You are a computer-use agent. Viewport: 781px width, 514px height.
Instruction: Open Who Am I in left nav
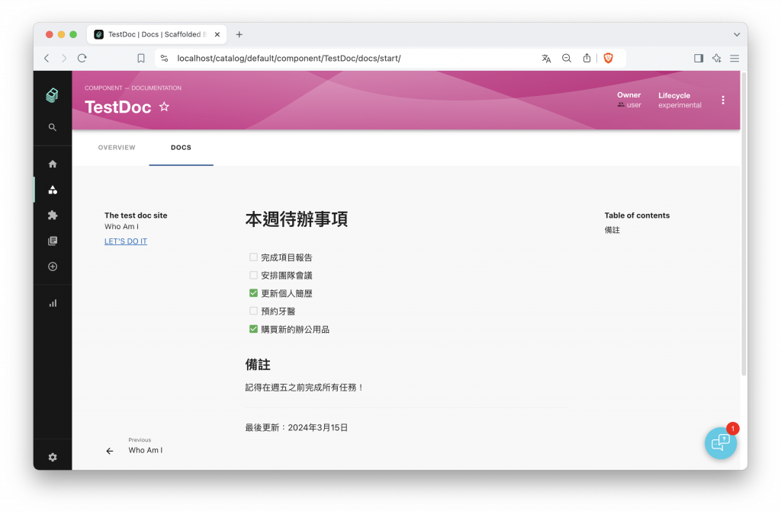[121, 227]
